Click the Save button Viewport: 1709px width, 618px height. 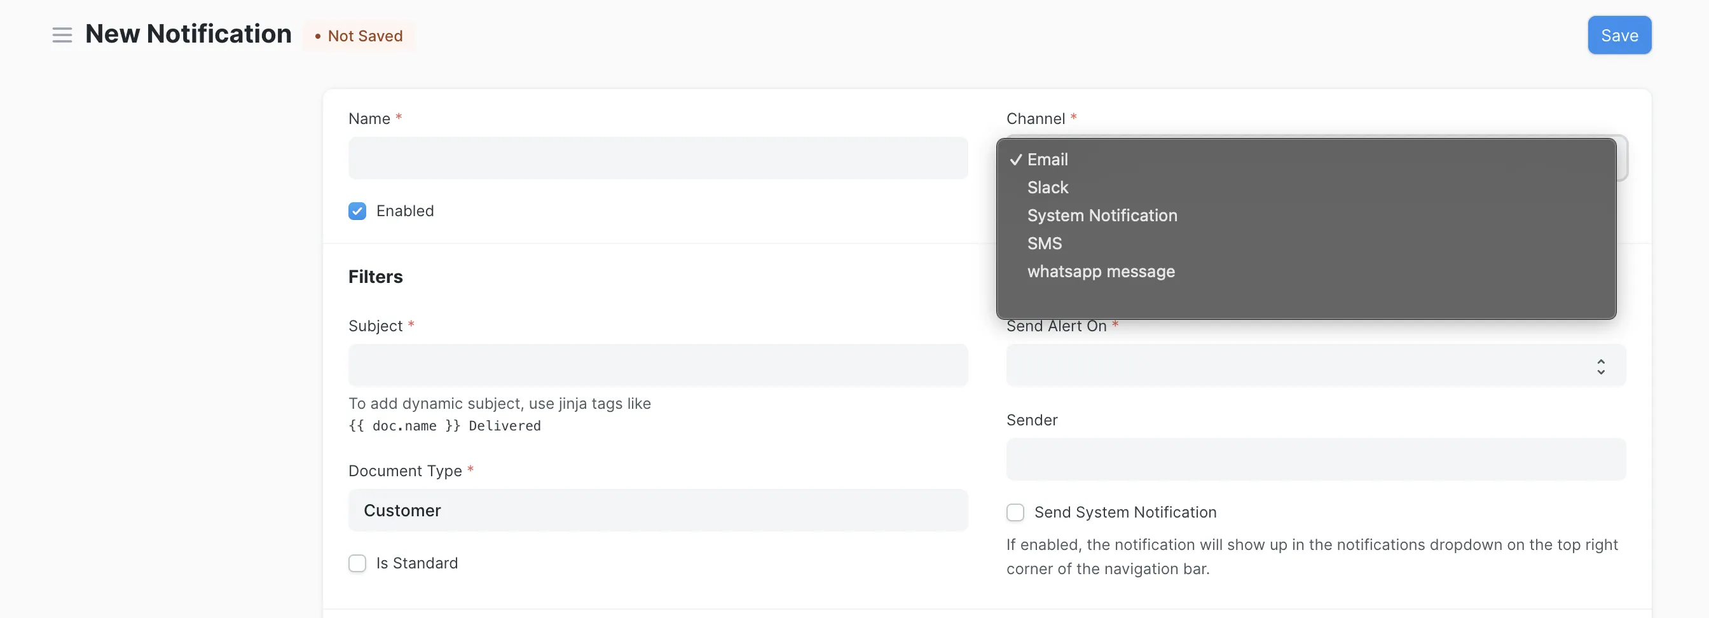(1619, 35)
